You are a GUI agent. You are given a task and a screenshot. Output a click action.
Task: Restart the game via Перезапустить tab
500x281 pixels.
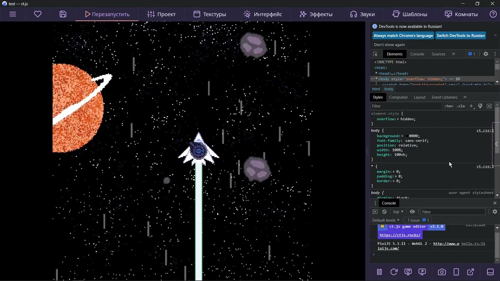[x=107, y=14]
